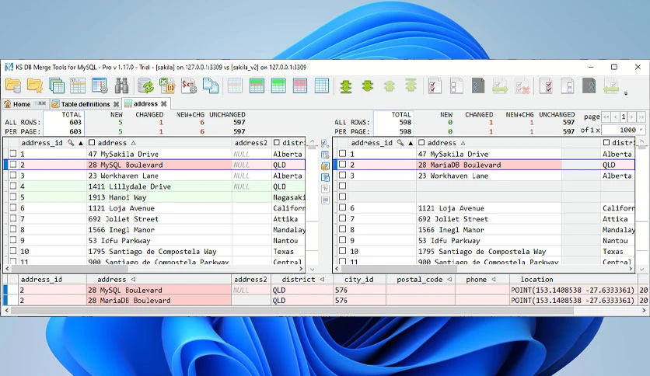Click orange column-mapping icon in the middle strip

[325, 166]
